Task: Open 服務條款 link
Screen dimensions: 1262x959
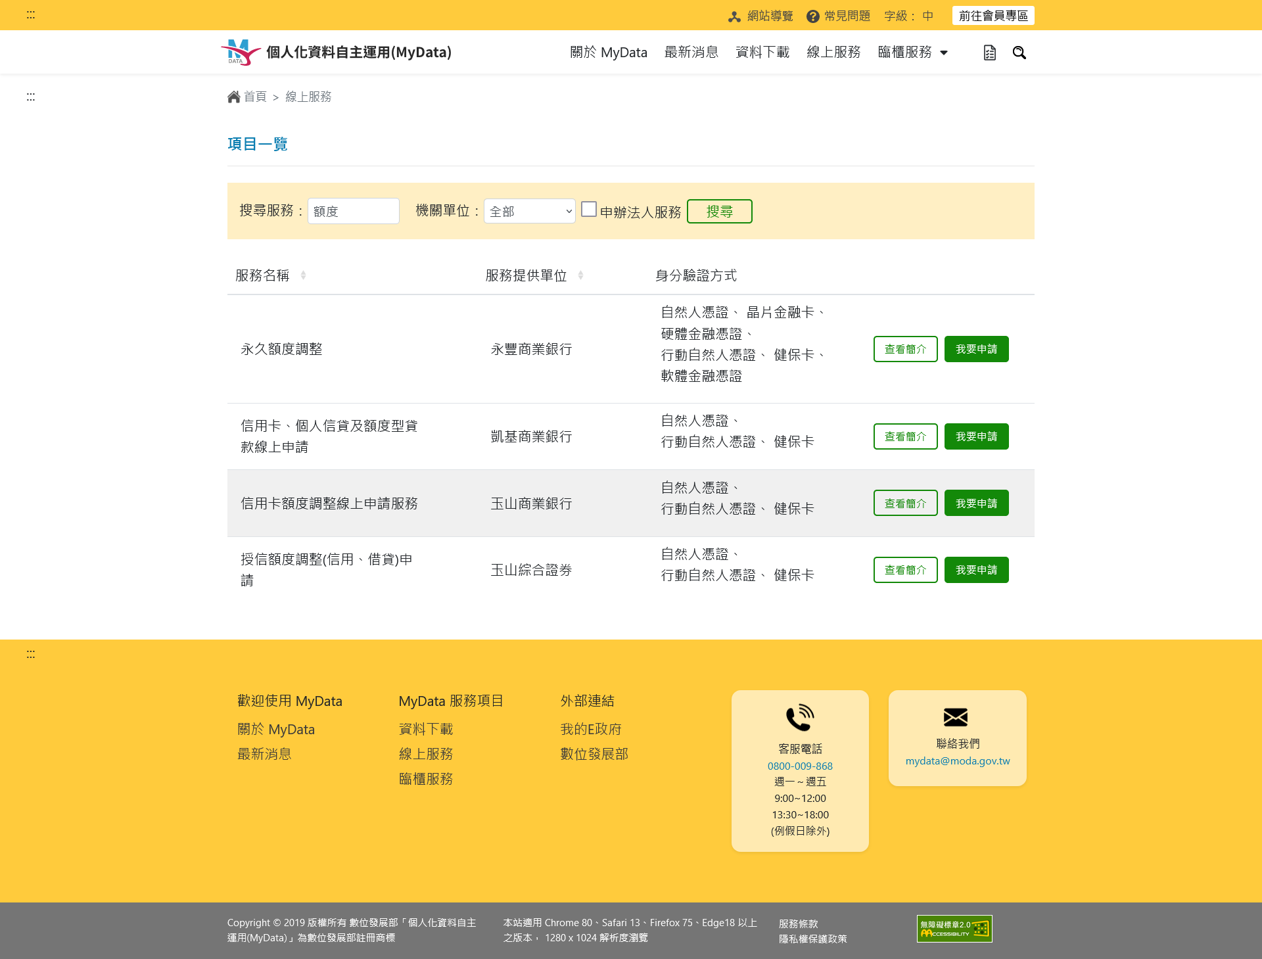Action: (799, 924)
